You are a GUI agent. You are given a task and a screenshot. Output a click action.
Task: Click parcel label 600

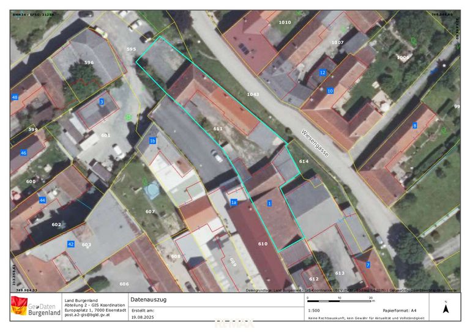point(31,181)
